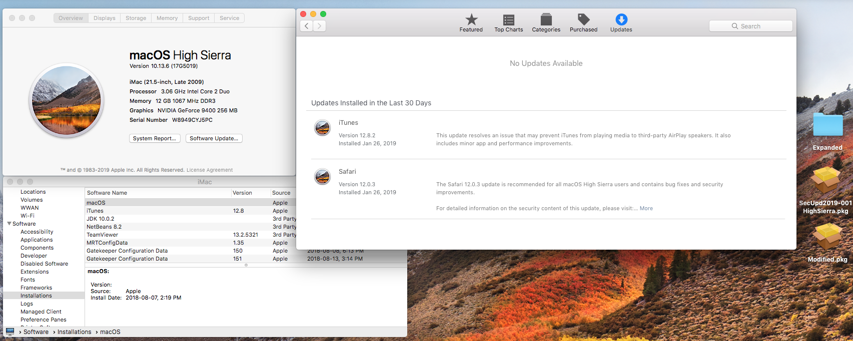
Task: Switch to the Displays tab
Action: pyautogui.click(x=105, y=18)
